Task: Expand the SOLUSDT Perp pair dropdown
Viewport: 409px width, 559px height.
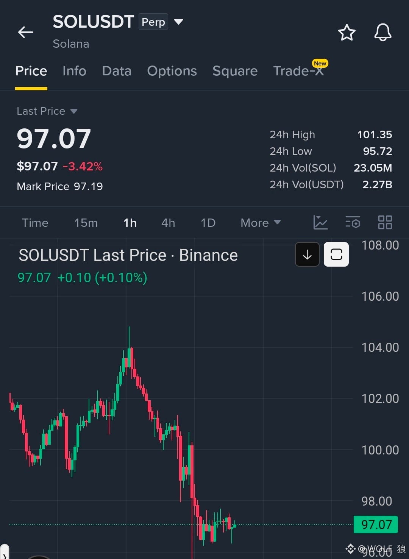Action: coord(178,22)
